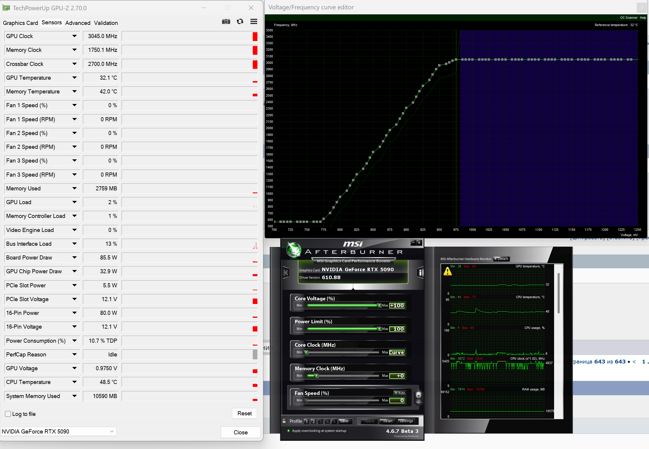Image resolution: width=649 pixels, height=449 pixels.
Task: Expand the Crossbar Clock sensor dropdown
Action: [74, 64]
